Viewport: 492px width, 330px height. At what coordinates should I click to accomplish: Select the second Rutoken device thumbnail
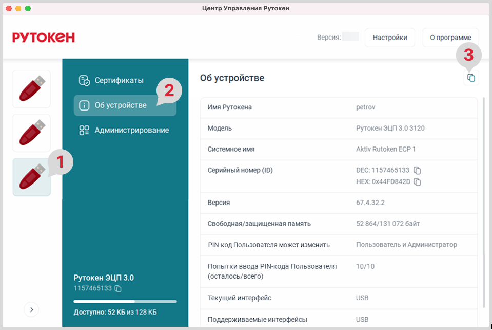[x=31, y=133]
